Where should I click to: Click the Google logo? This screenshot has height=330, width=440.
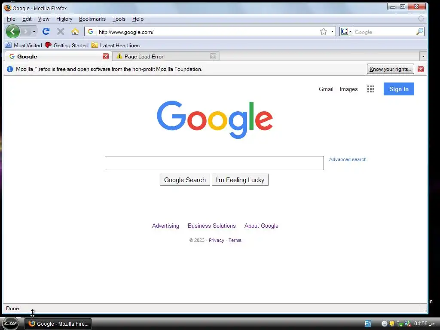pyautogui.click(x=215, y=119)
